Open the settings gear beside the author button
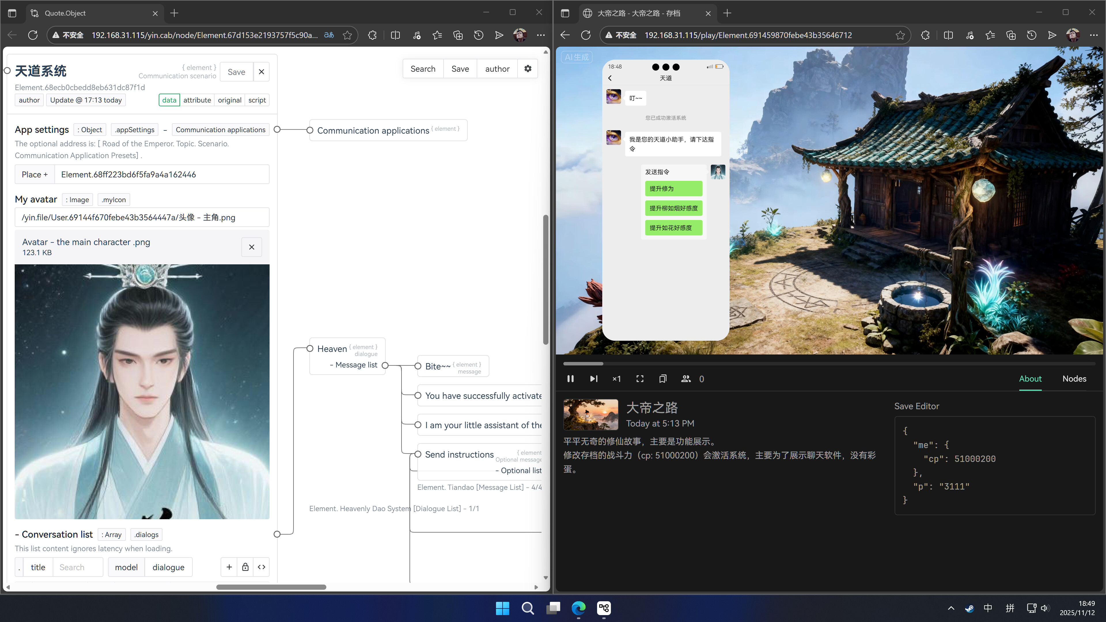The height and width of the screenshot is (622, 1106). [528, 69]
